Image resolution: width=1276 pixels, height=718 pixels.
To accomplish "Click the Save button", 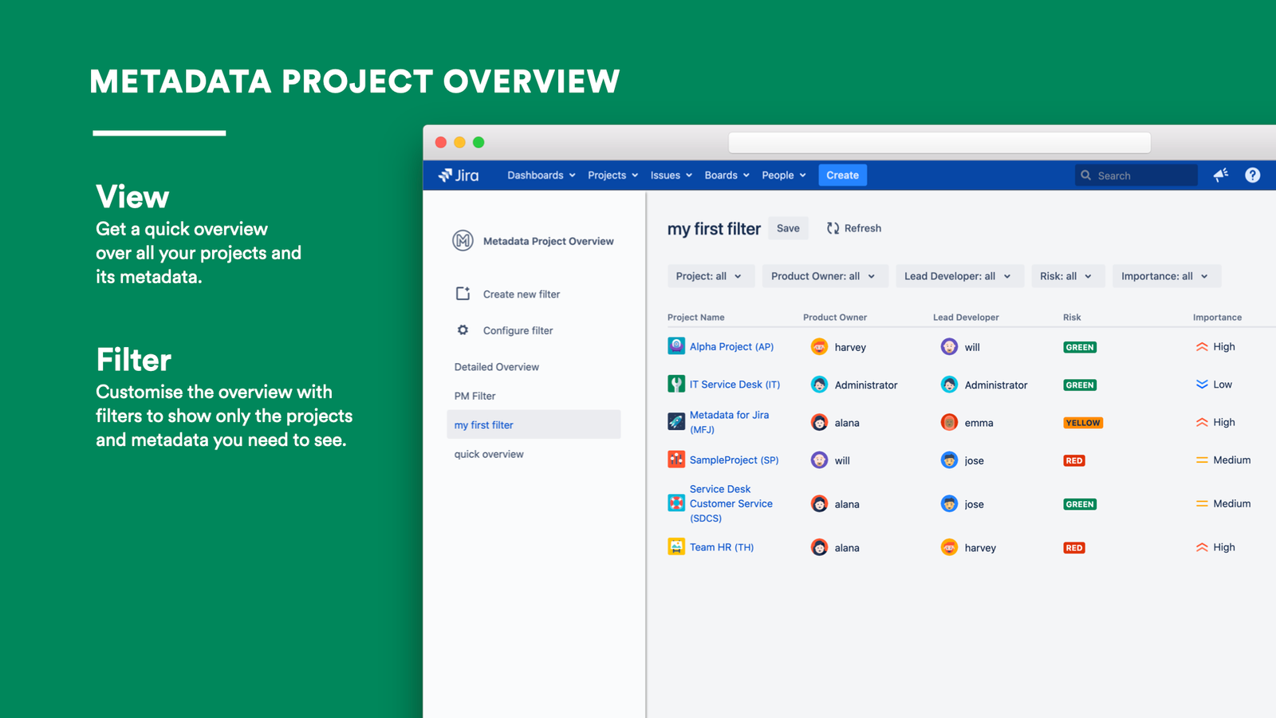I will pyautogui.click(x=788, y=228).
